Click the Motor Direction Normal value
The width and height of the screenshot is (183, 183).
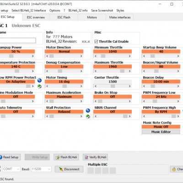click(64, 51)
